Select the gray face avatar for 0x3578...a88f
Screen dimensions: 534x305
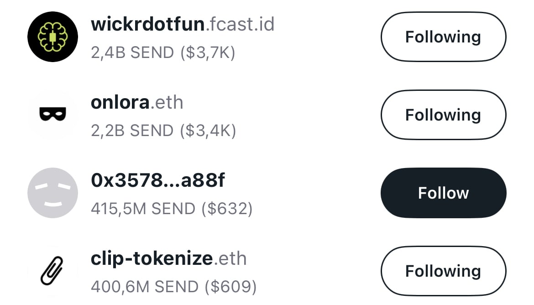click(x=52, y=193)
